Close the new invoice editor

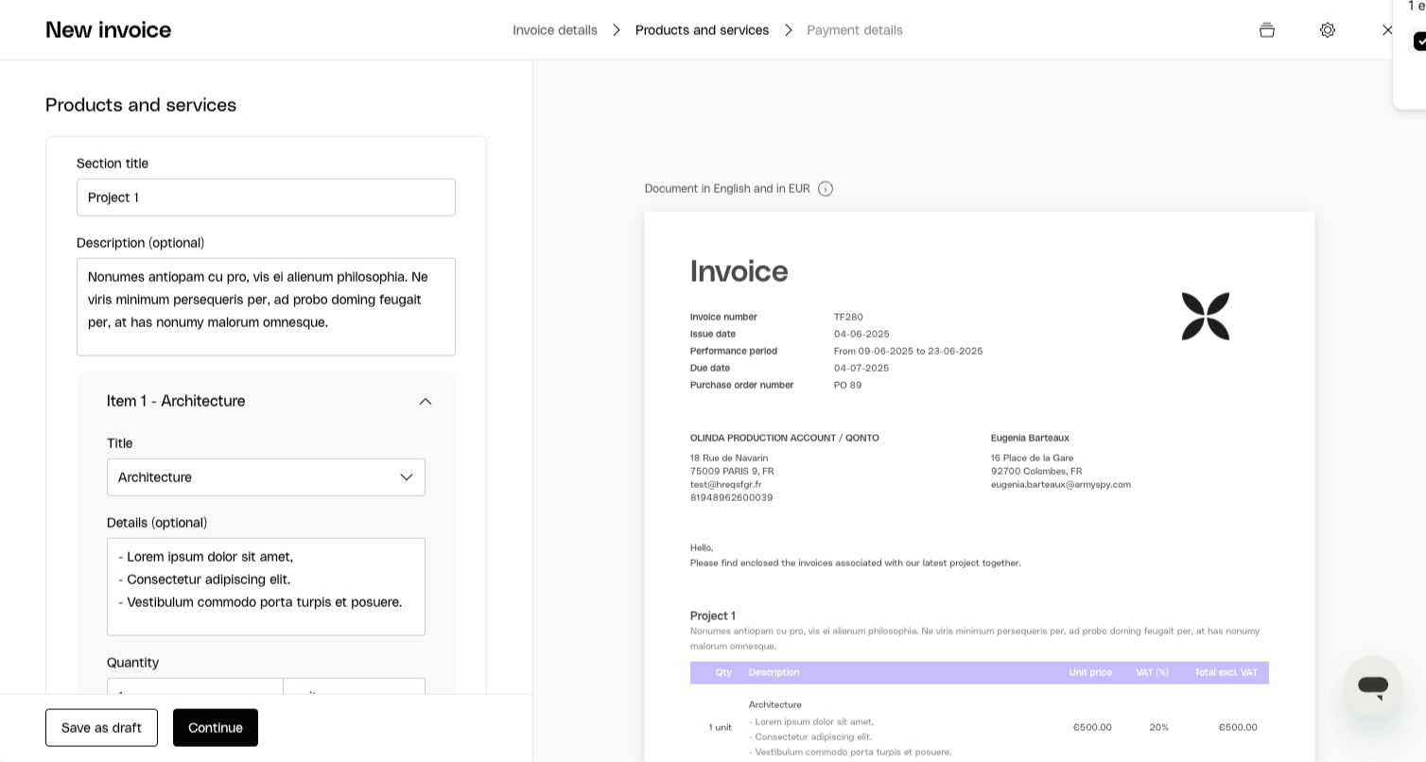[1386, 30]
